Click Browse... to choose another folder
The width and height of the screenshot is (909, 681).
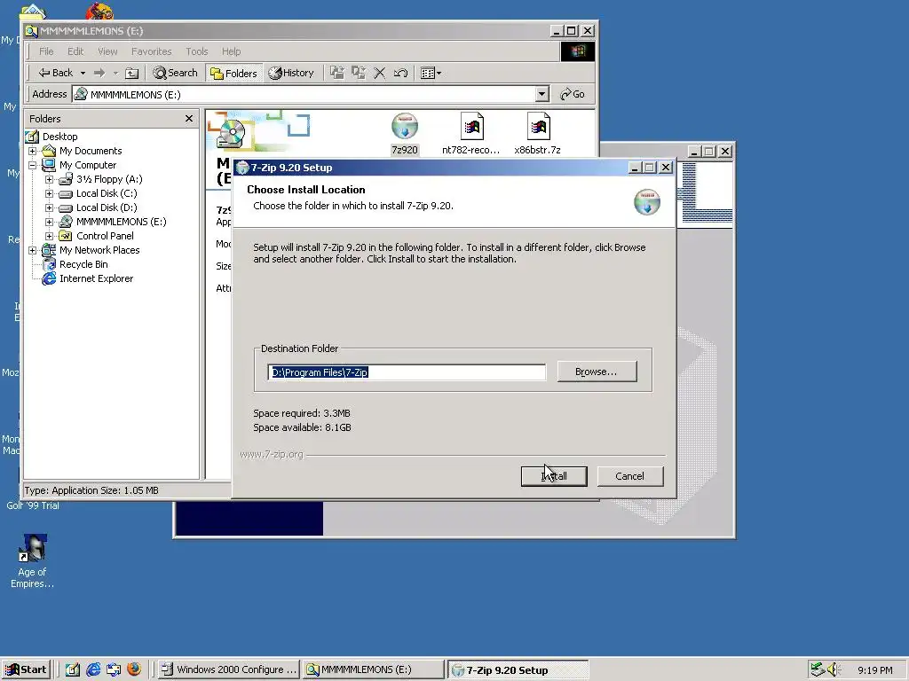(x=597, y=372)
